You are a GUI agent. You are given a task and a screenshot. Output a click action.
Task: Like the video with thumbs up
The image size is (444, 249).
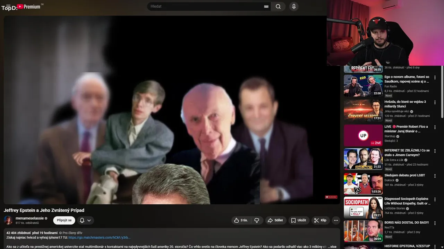241,220
